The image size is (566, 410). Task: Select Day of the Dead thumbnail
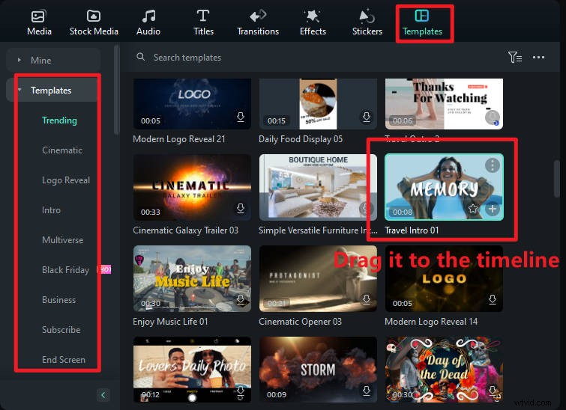pyautogui.click(x=444, y=370)
